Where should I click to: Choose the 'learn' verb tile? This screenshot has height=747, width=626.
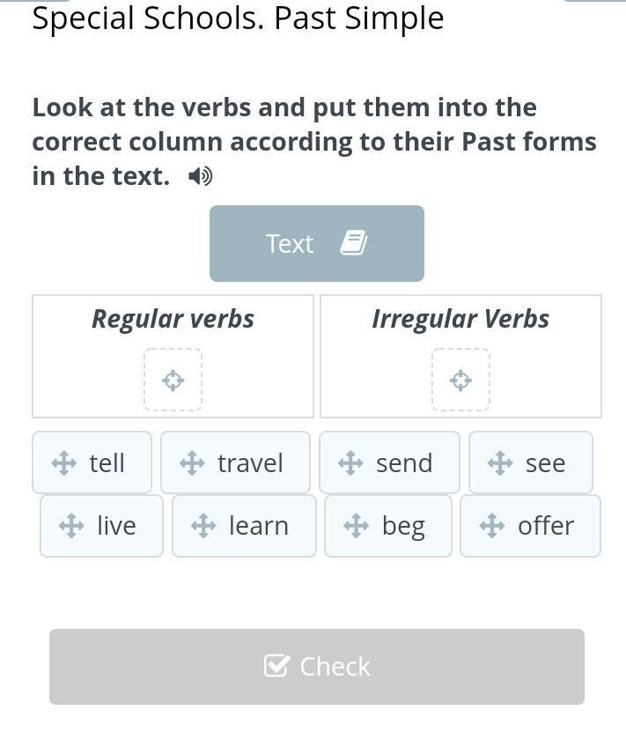coord(244,526)
